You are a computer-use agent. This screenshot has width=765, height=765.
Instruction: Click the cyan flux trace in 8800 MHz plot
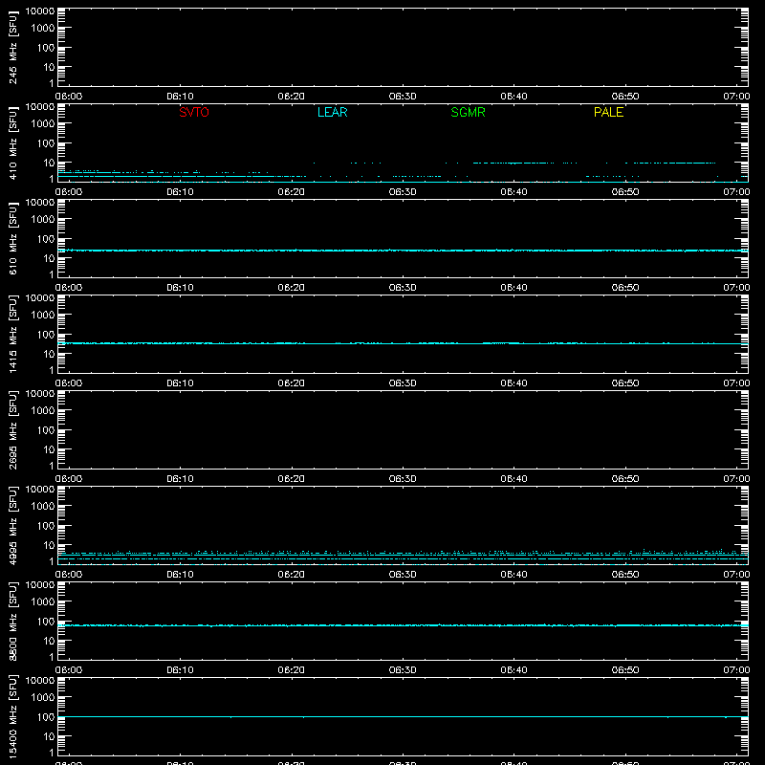pos(403,625)
